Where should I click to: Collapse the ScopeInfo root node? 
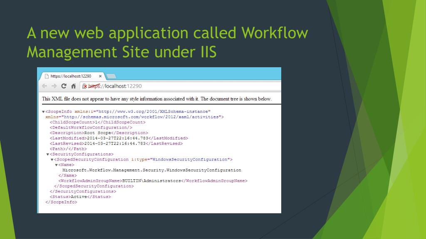pos(43,112)
